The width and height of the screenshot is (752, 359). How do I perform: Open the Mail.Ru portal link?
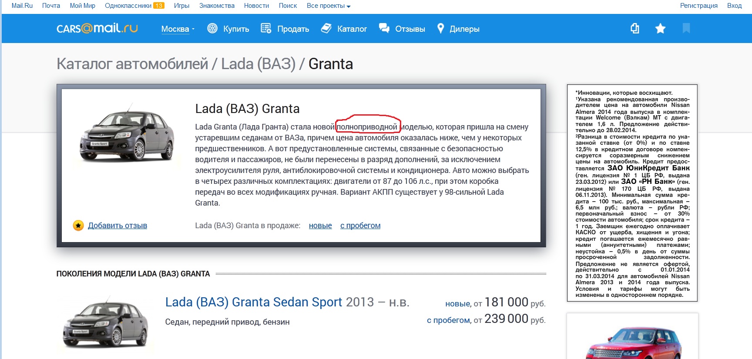tap(22, 6)
